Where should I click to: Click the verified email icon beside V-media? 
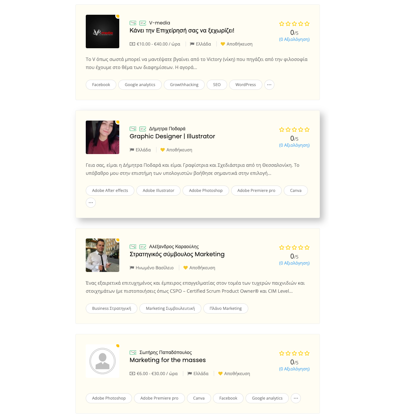coord(133,23)
